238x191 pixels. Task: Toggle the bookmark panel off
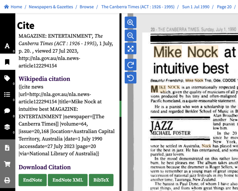coord(7,62)
